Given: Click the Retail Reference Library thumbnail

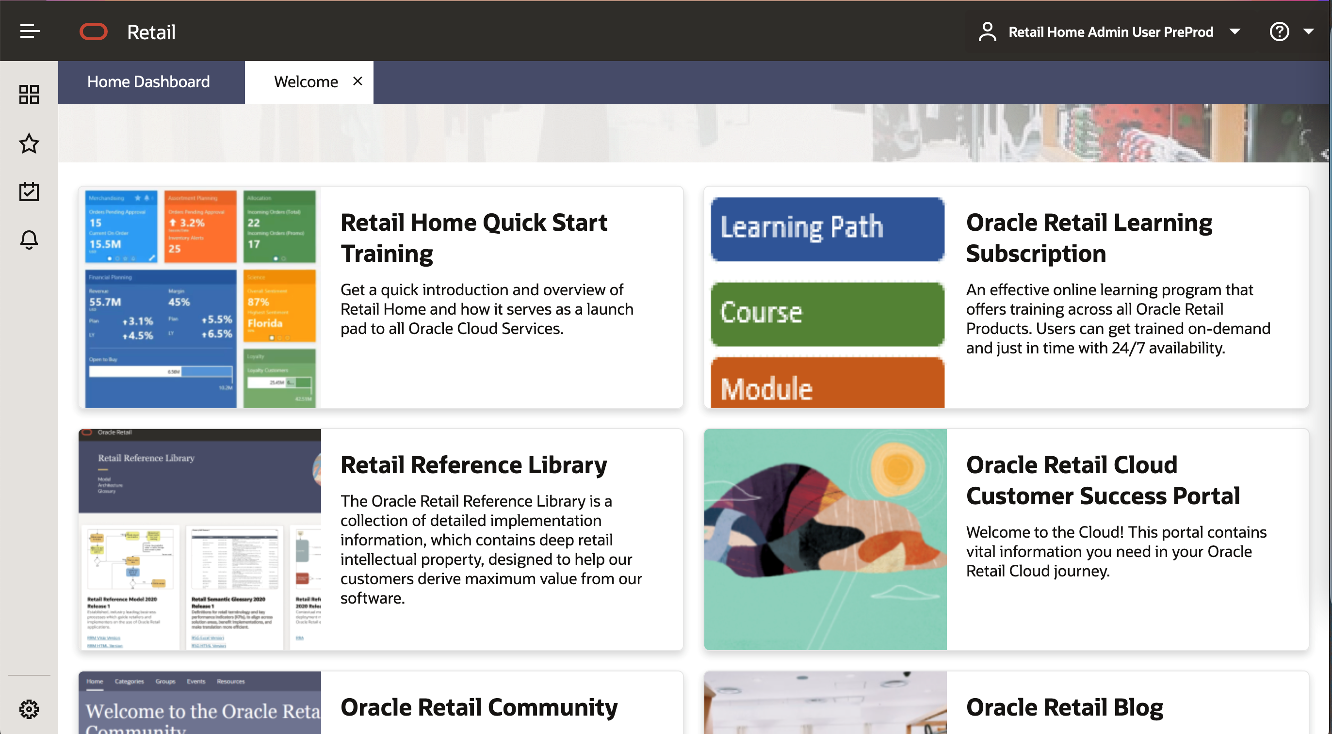Looking at the screenshot, I should [x=199, y=539].
